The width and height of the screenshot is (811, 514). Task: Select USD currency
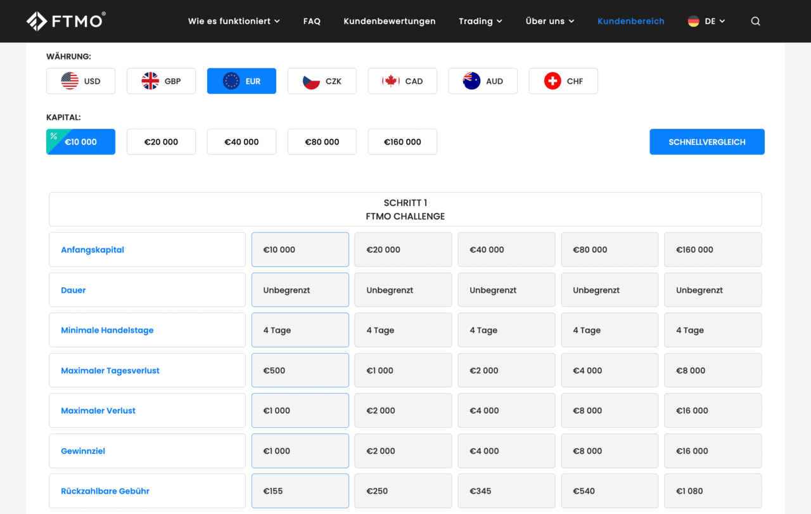pos(81,81)
